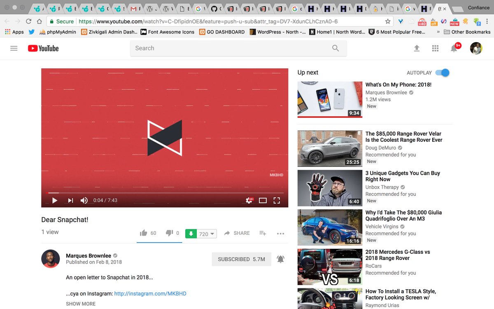This screenshot has height=309, width=494.
Task: Enter full screen mode
Action: 277,200
